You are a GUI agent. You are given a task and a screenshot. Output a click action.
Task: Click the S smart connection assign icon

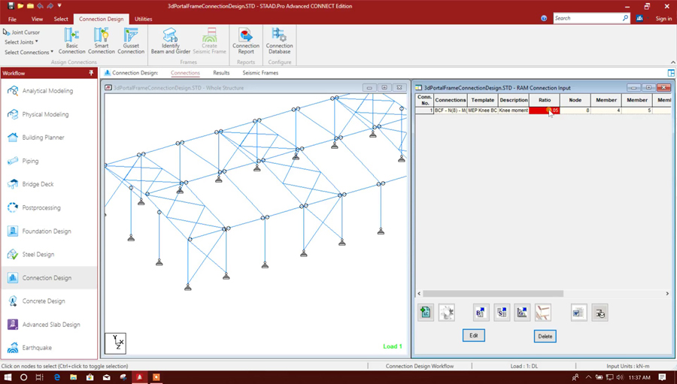pos(501,313)
